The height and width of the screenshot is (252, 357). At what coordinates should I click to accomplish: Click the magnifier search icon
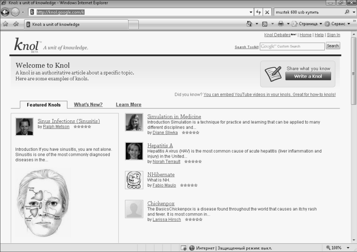click(347, 12)
